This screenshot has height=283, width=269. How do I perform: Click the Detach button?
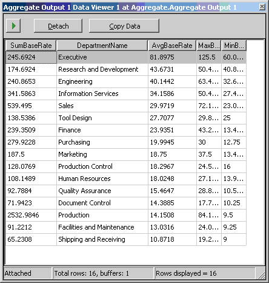(x=58, y=26)
